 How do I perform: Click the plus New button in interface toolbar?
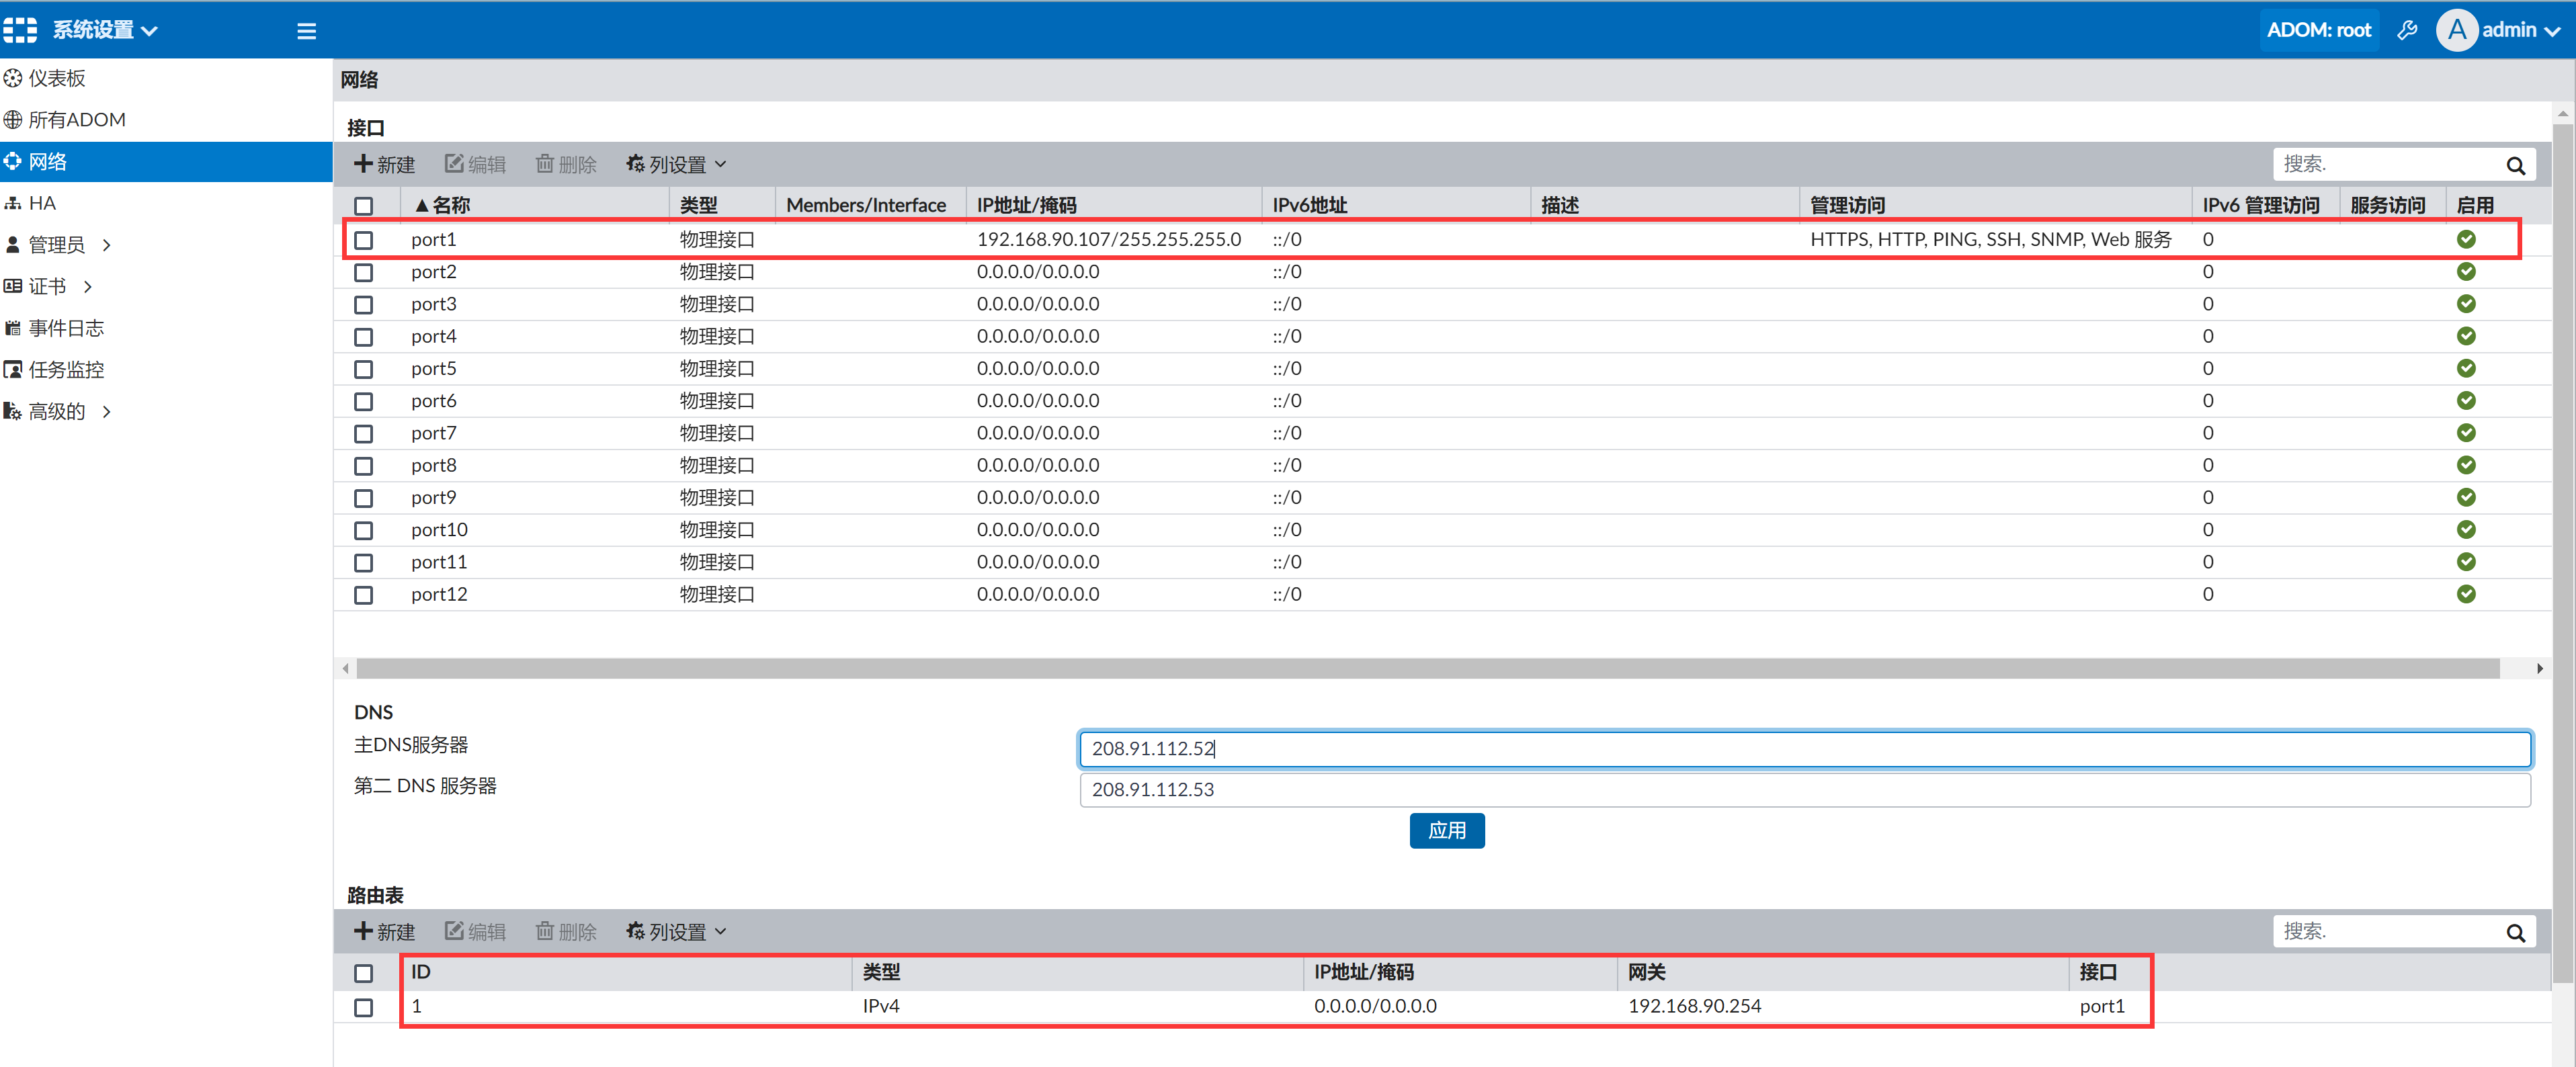coord(385,164)
